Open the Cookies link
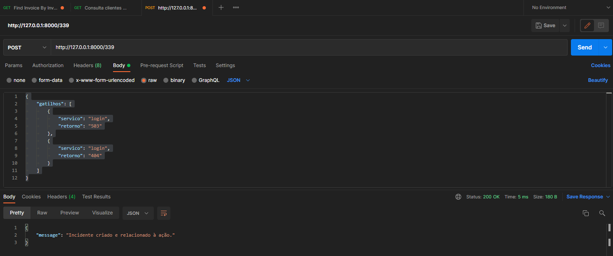This screenshot has height=256, width=613. tap(601, 65)
